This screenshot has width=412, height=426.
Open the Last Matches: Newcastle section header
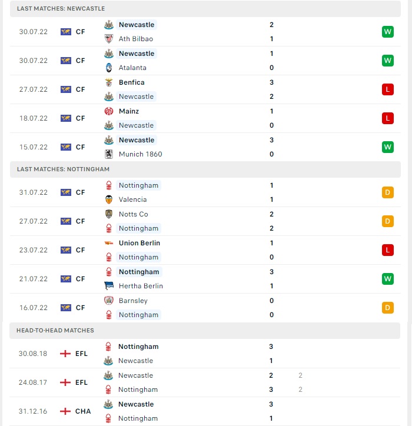(x=205, y=8)
